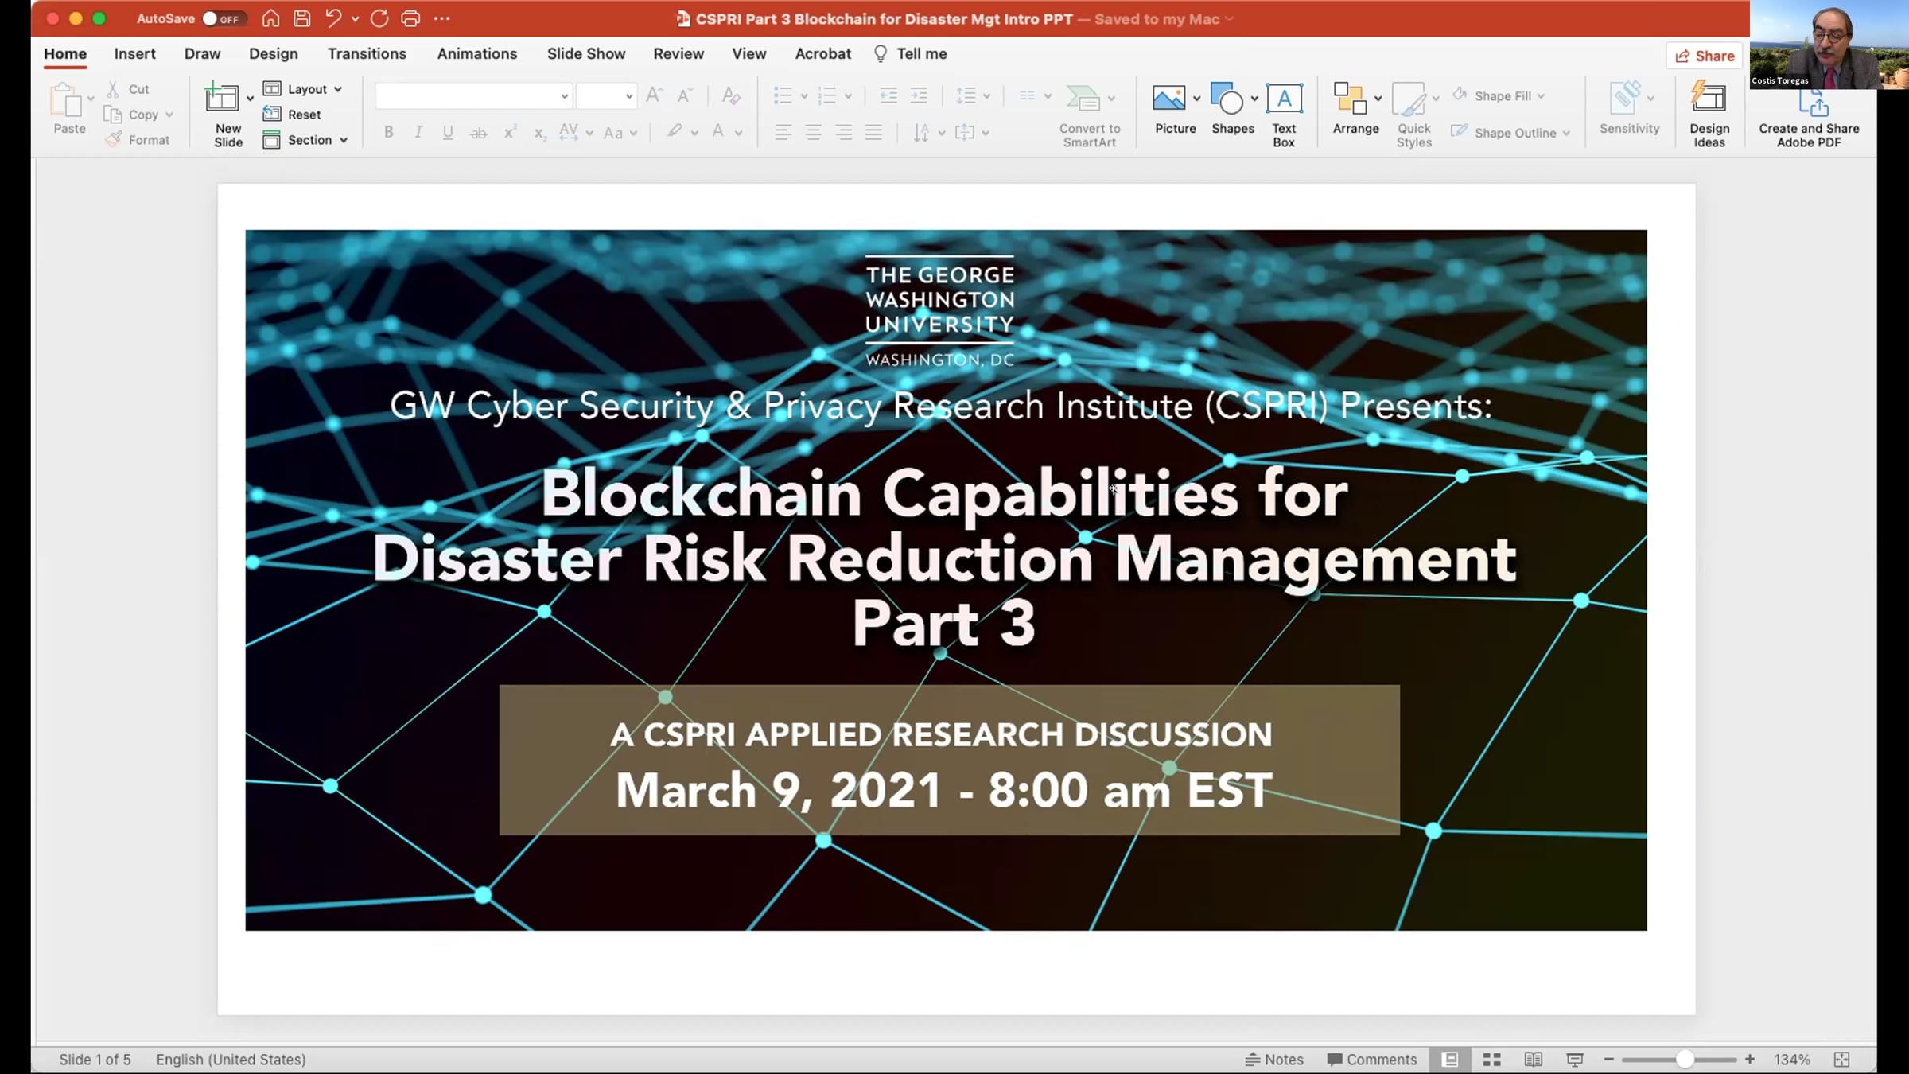Viewport: 1909px width, 1074px height.
Task: Zoom out with the minus icon
Action: coord(1608,1060)
